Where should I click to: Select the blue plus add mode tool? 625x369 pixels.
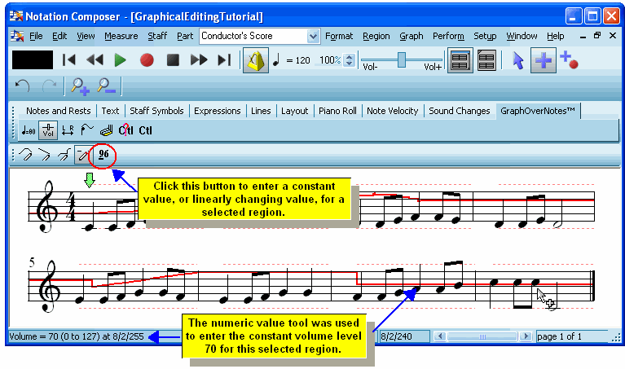(542, 60)
